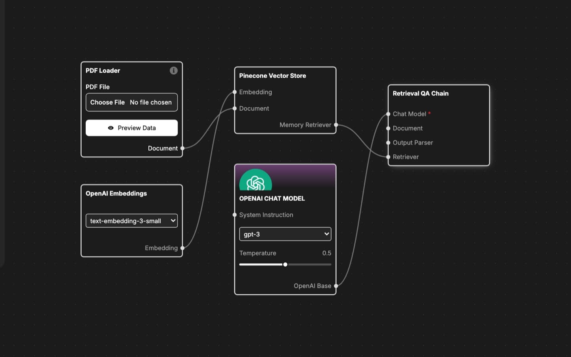571x357 pixels.
Task: Click the OpenAI Base output port
Action: coord(336,286)
